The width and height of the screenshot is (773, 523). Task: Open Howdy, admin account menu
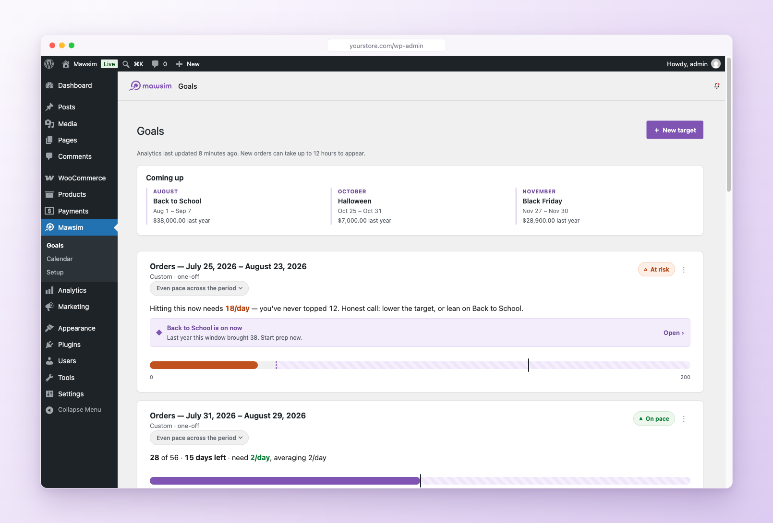point(693,64)
